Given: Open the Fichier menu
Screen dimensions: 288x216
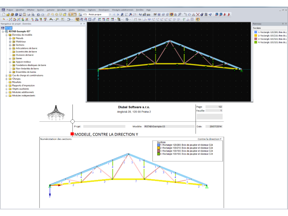Looking at the screenshot, I should pyautogui.click(x=10, y=10).
